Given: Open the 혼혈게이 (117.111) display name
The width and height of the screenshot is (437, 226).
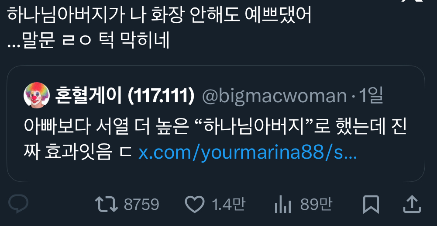Looking at the screenshot, I should click(124, 96).
